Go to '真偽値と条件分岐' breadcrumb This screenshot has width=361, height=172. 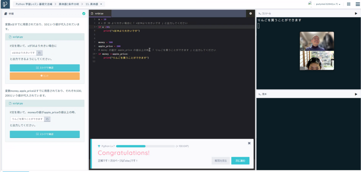point(70,4)
